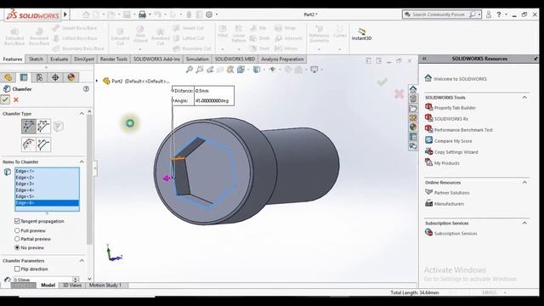Image resolution: width=544 pixels, height=306 pixels.
Task: Open the ConfigurationManager tab icon
Action: [x=40, y=77]
